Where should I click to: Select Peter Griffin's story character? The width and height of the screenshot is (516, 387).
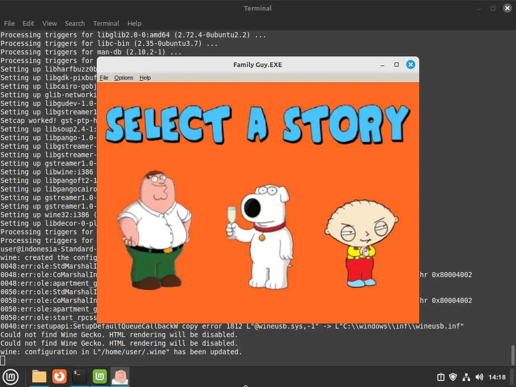pos(155,230)
